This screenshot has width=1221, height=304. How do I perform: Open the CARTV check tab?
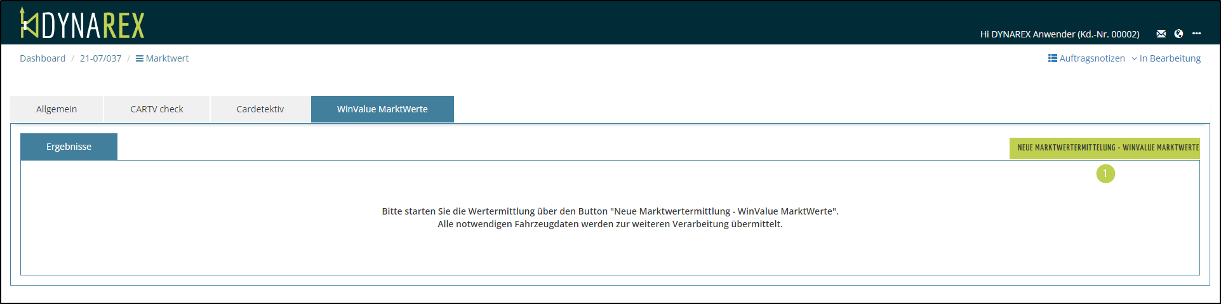click(x=157, y=109)
